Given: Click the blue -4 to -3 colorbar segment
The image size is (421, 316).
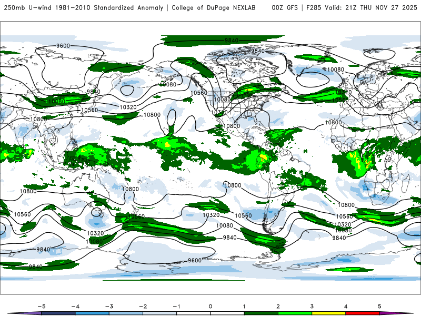Looking at the screenshot, I should pyautogui.click(x=92, y=313).
